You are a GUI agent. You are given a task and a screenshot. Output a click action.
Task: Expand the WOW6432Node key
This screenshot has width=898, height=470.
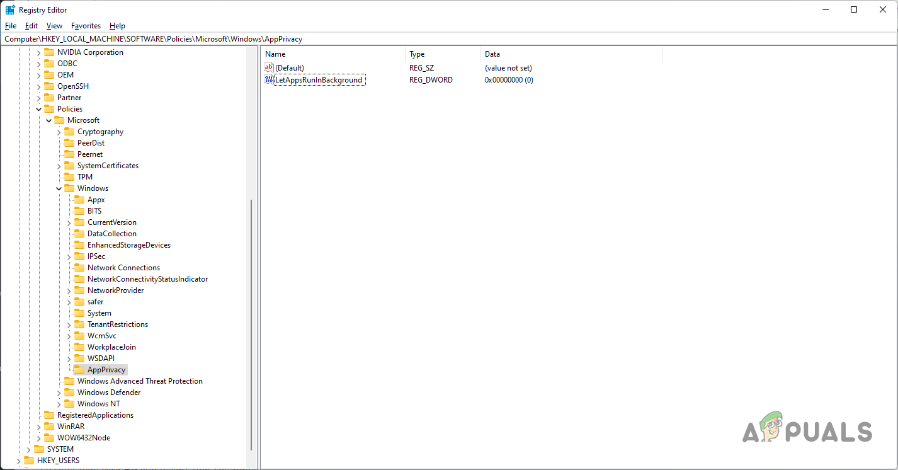click(x=38, y=438)
